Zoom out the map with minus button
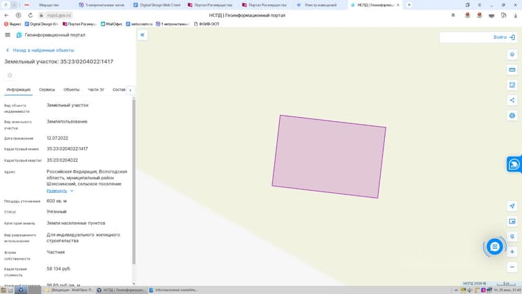Screen dimensions: 522x294 pos(512,267)
